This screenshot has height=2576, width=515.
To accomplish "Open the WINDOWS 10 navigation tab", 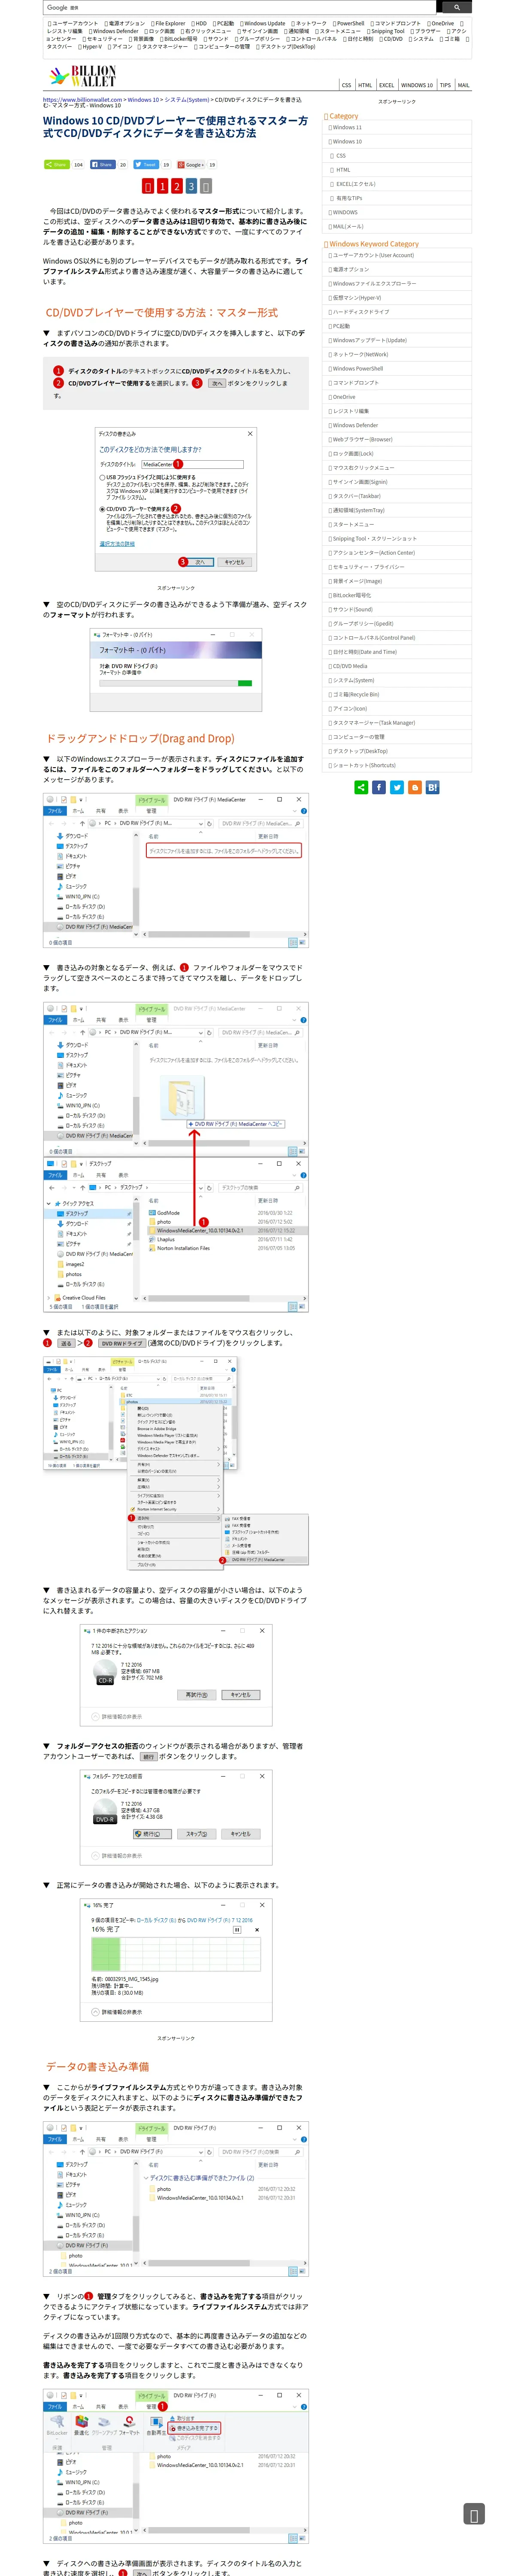I will pos(417,85).
